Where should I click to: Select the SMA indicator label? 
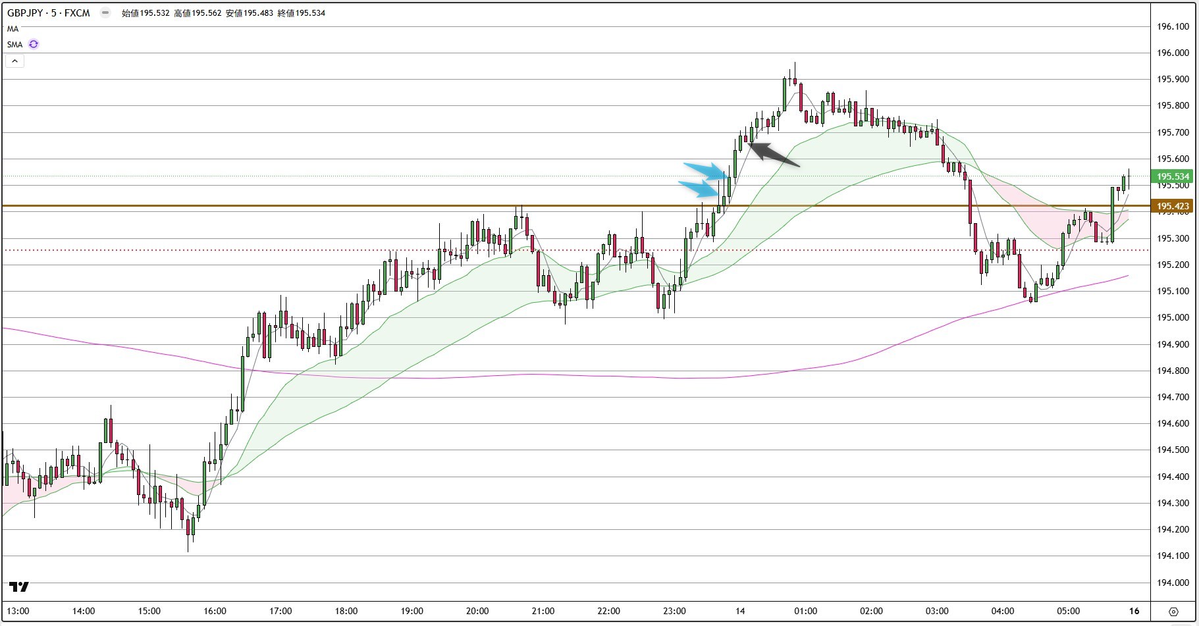tap(15, 45)
